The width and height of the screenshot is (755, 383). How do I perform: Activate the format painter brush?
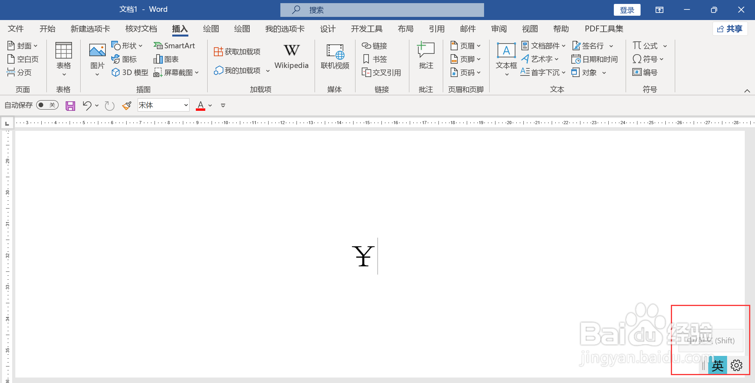point(127,105)
